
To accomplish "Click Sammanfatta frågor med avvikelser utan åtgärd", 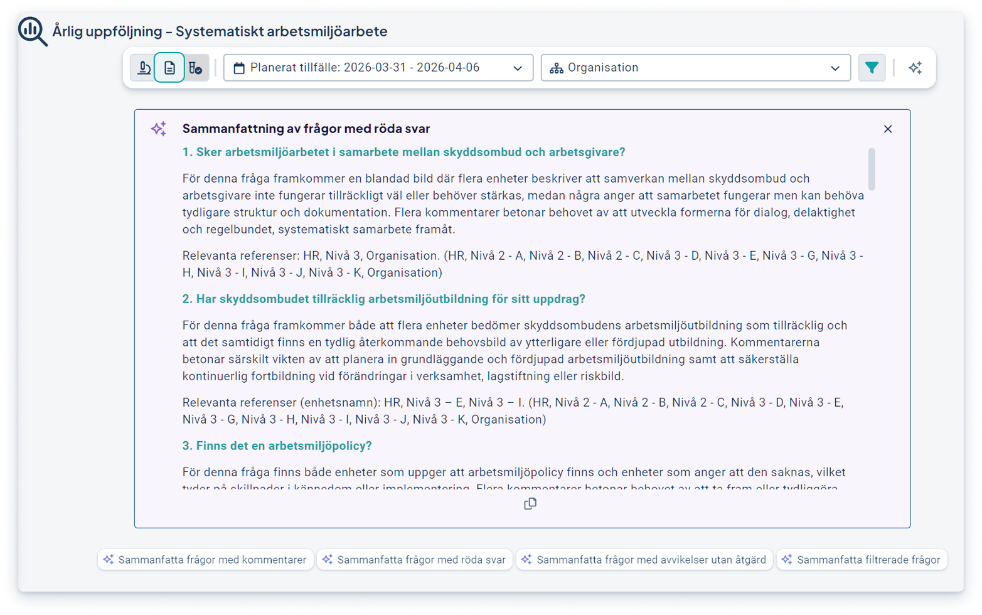I will (x=644, y=560).
